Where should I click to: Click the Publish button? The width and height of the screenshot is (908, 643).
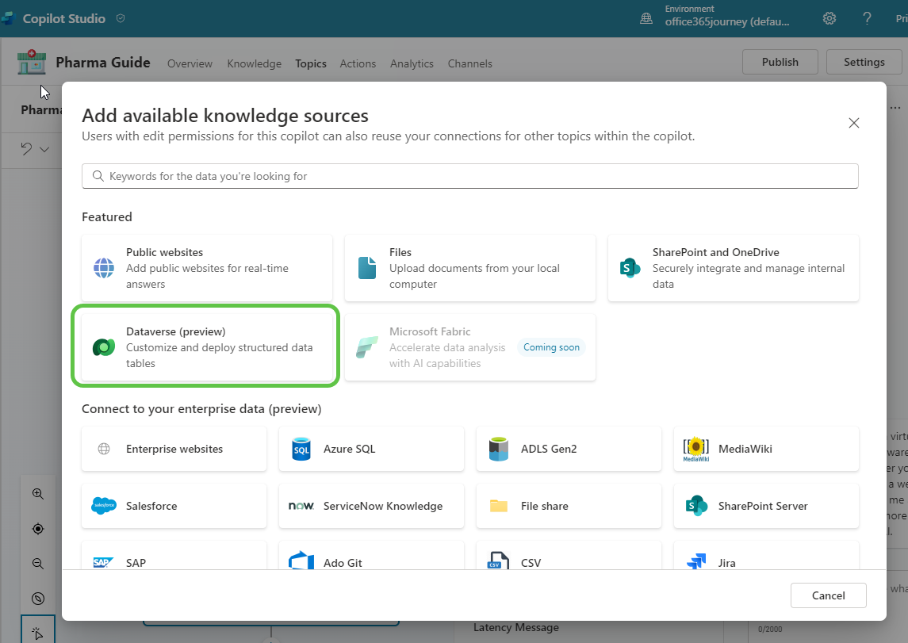780,61
